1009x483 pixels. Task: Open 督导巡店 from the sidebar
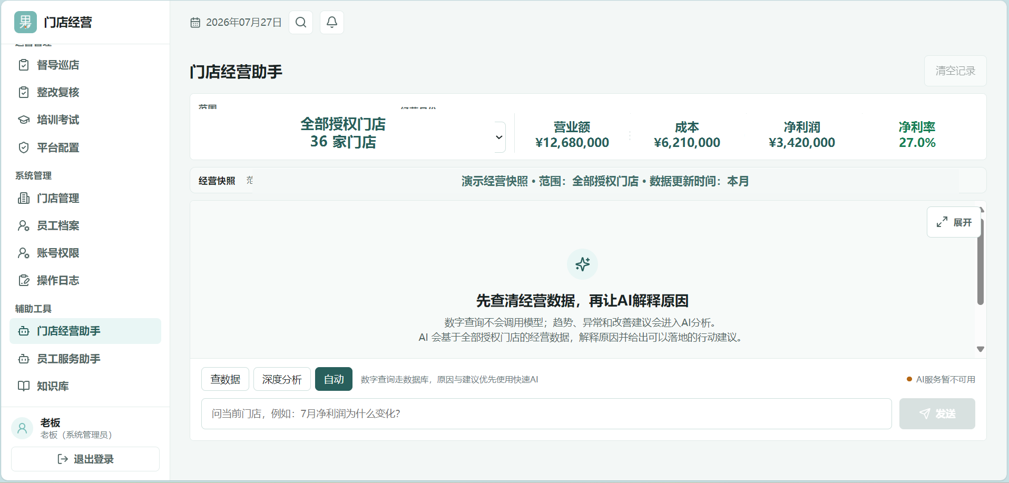(x=85, y=65)
